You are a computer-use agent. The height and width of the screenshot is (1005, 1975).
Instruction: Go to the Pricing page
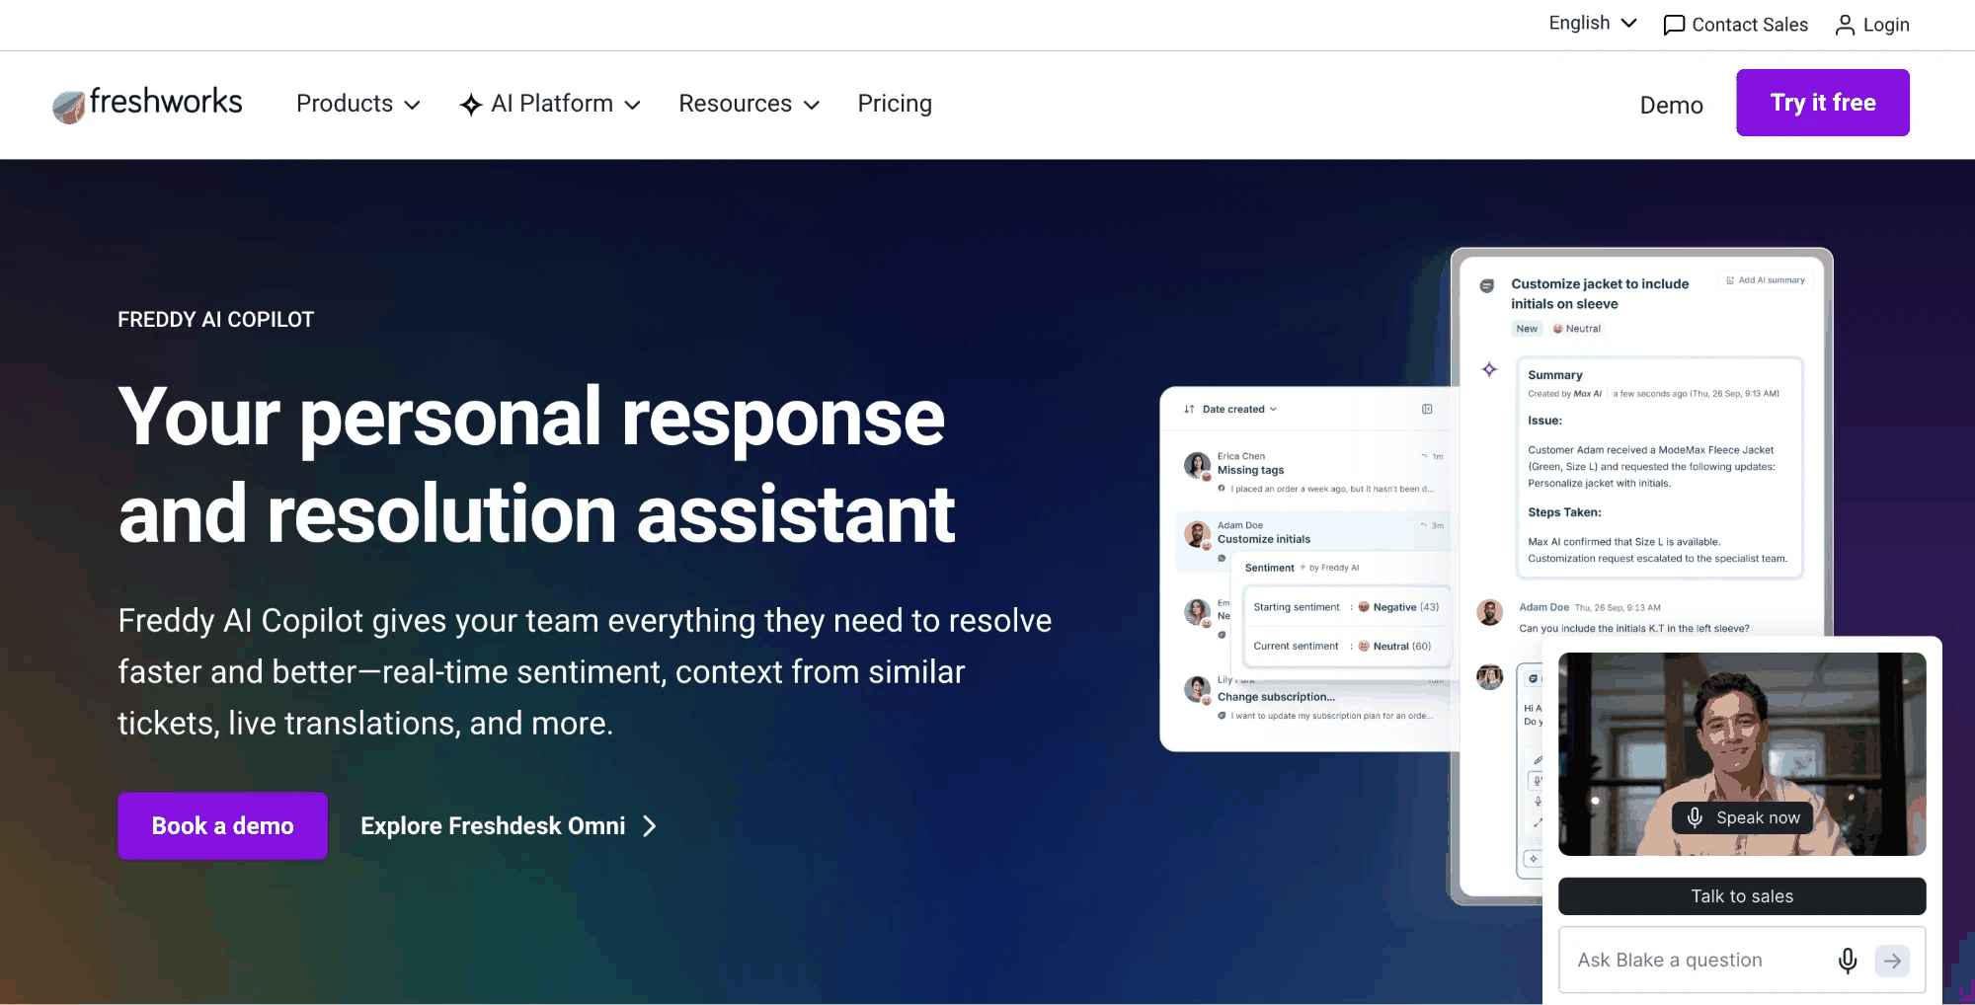[895, 104]
